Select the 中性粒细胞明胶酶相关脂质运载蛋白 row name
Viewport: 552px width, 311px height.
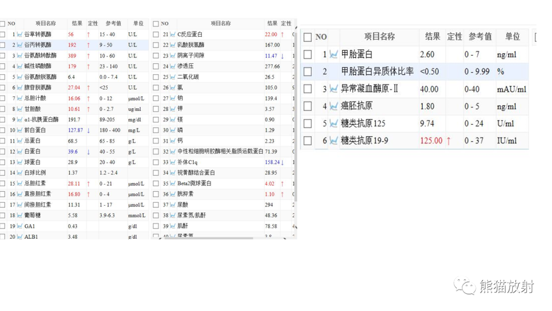click(220, 151)
